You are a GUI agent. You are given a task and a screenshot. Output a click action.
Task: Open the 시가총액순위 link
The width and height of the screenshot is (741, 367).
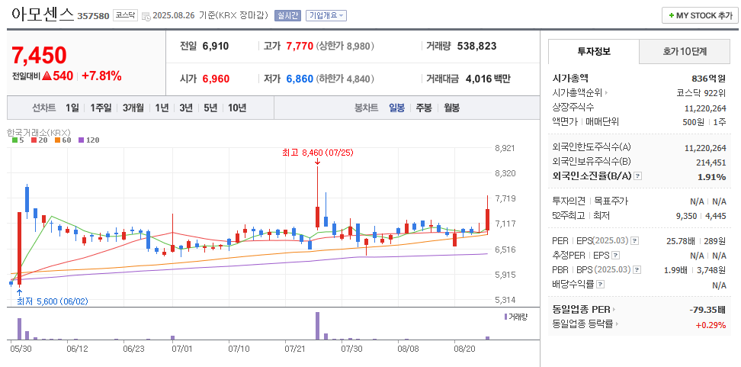[579, 92]
